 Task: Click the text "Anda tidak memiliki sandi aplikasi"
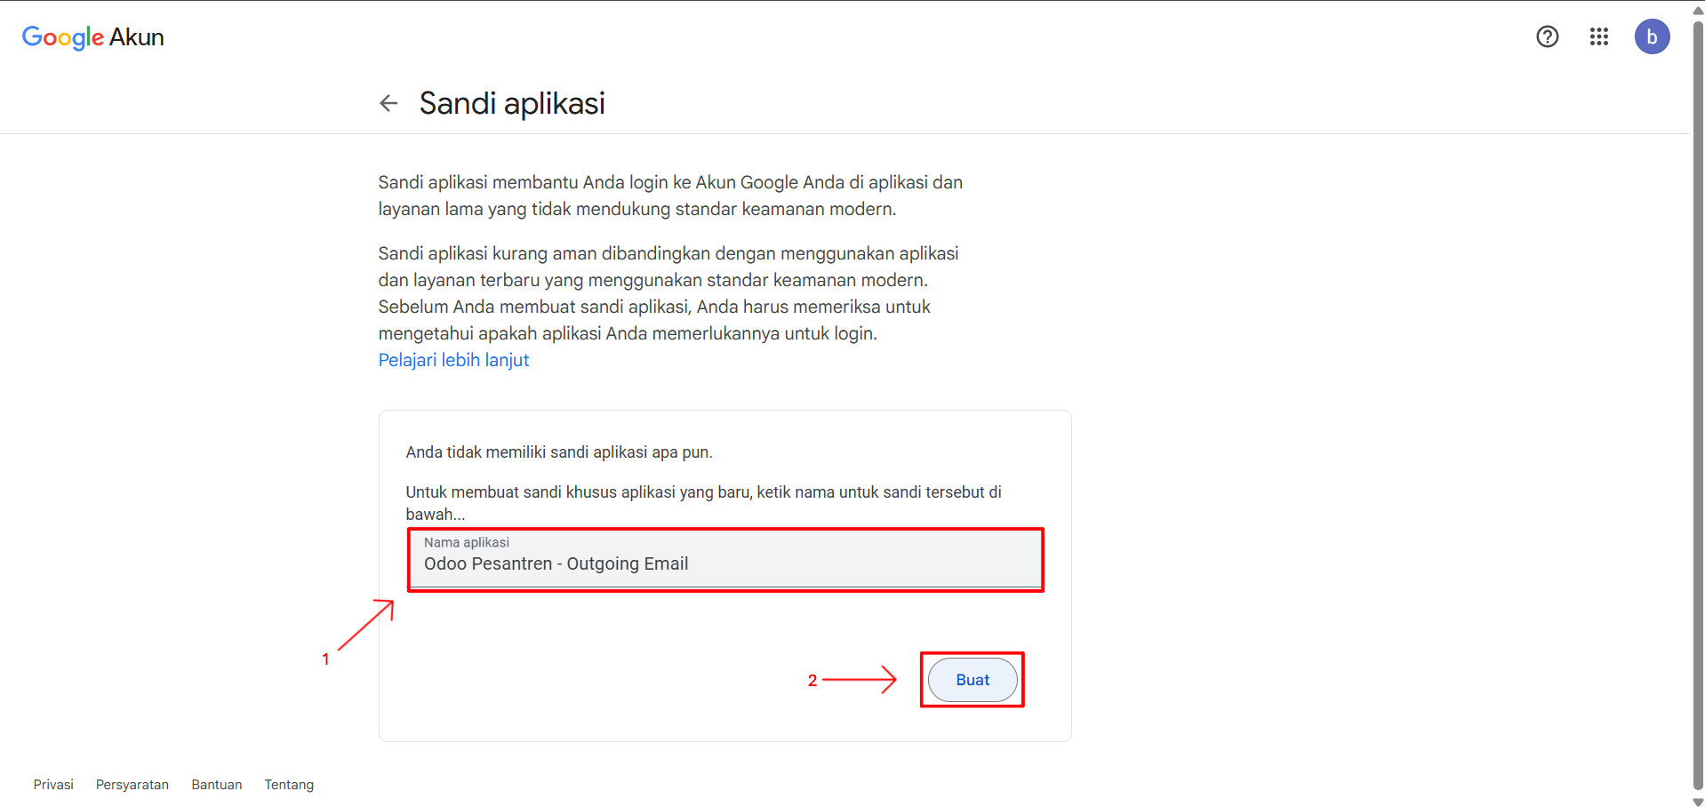tap(558, 452)
